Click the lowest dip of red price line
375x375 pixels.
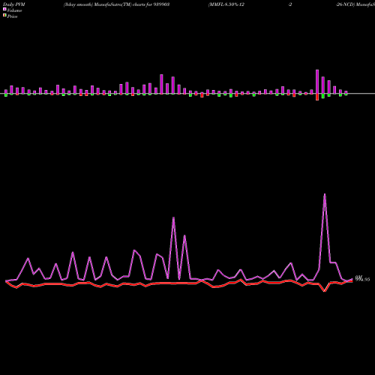click(x=325, y=291)
